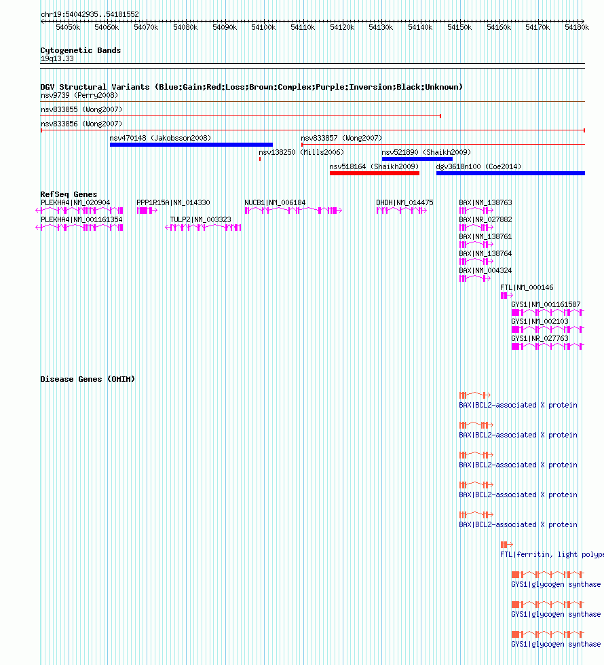604x665 pixels.
Task: Click the FTL|NM_000146 gene label
Action: [527, 287]
